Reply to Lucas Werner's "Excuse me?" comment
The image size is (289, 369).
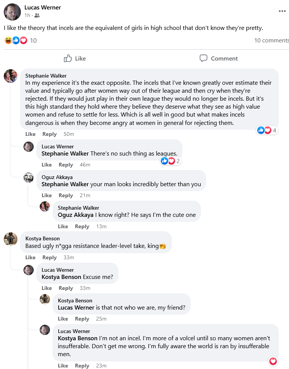66,288
